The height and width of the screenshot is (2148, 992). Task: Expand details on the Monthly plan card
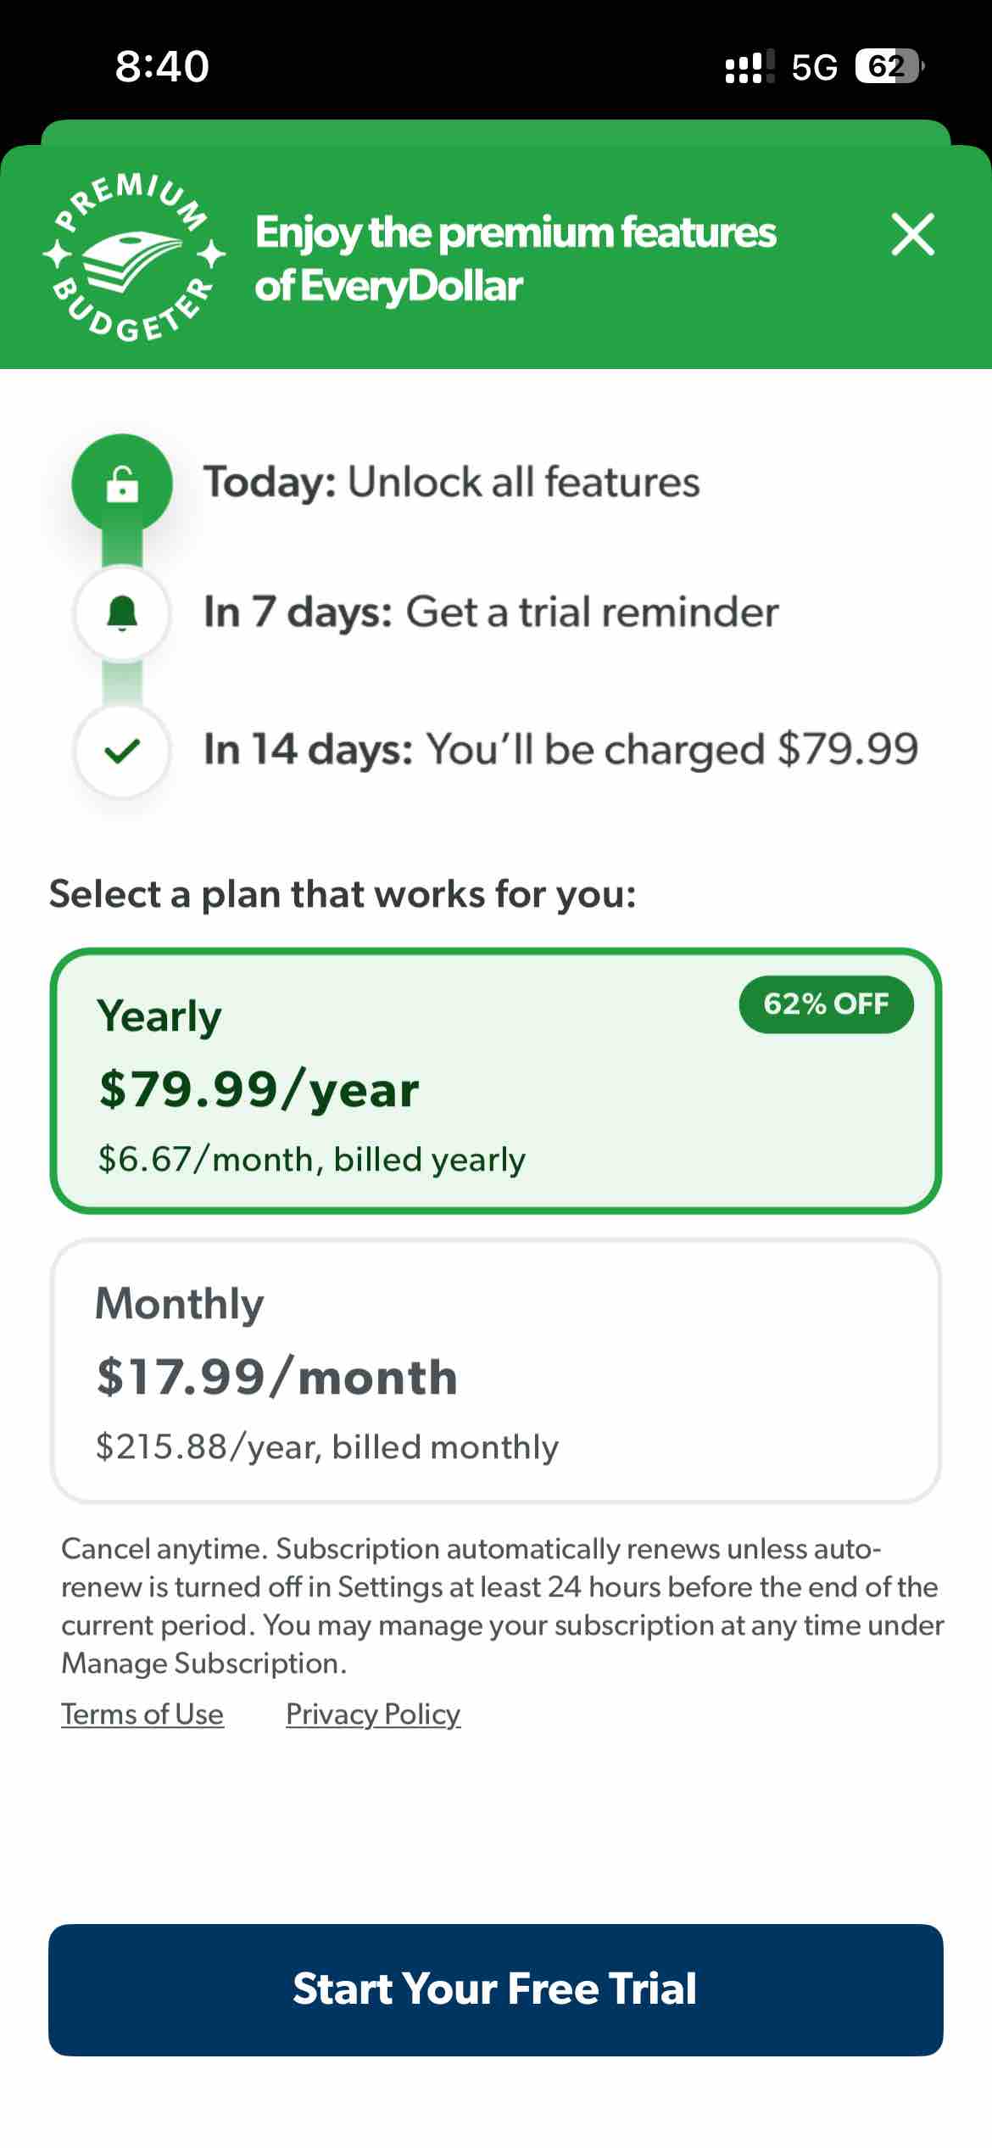(496, 1374)
